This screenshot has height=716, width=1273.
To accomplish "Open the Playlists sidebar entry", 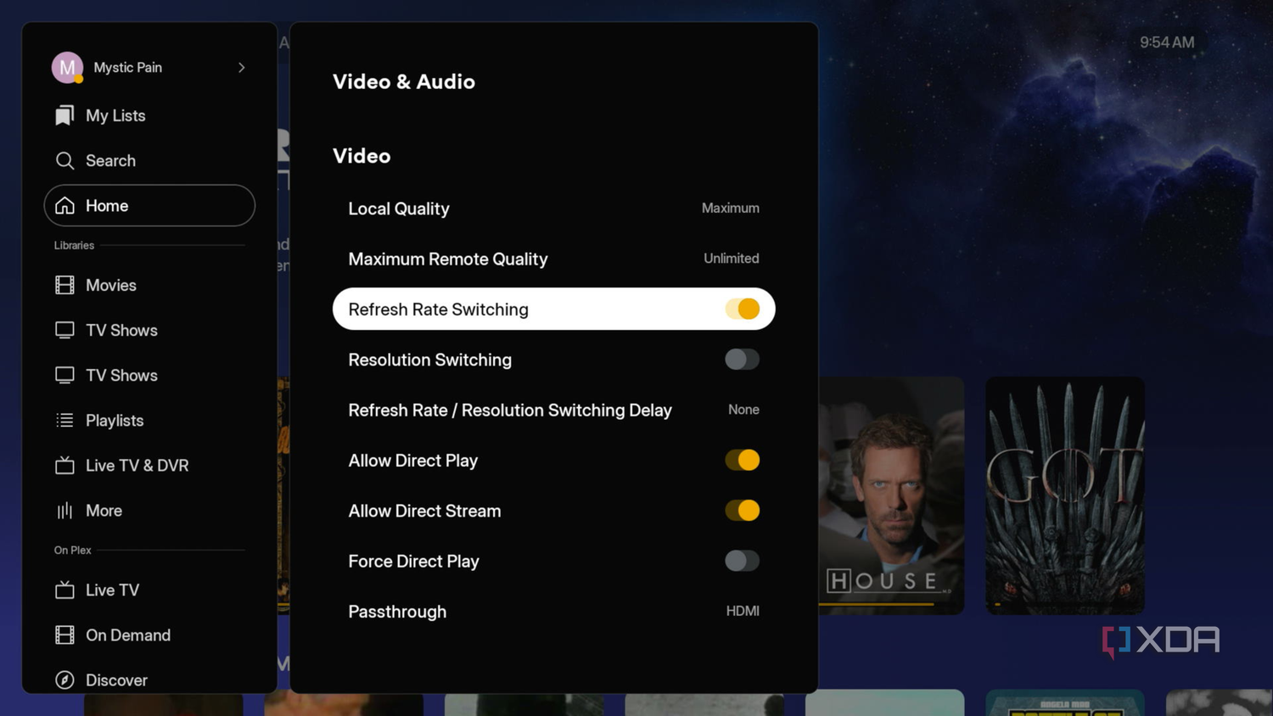I will [x=115, y=420].
